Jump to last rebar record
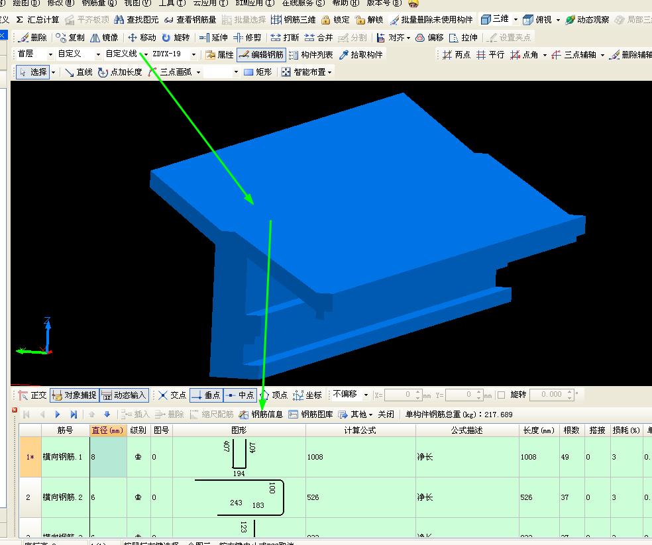652x545 pixels. (x=74, y=414)
